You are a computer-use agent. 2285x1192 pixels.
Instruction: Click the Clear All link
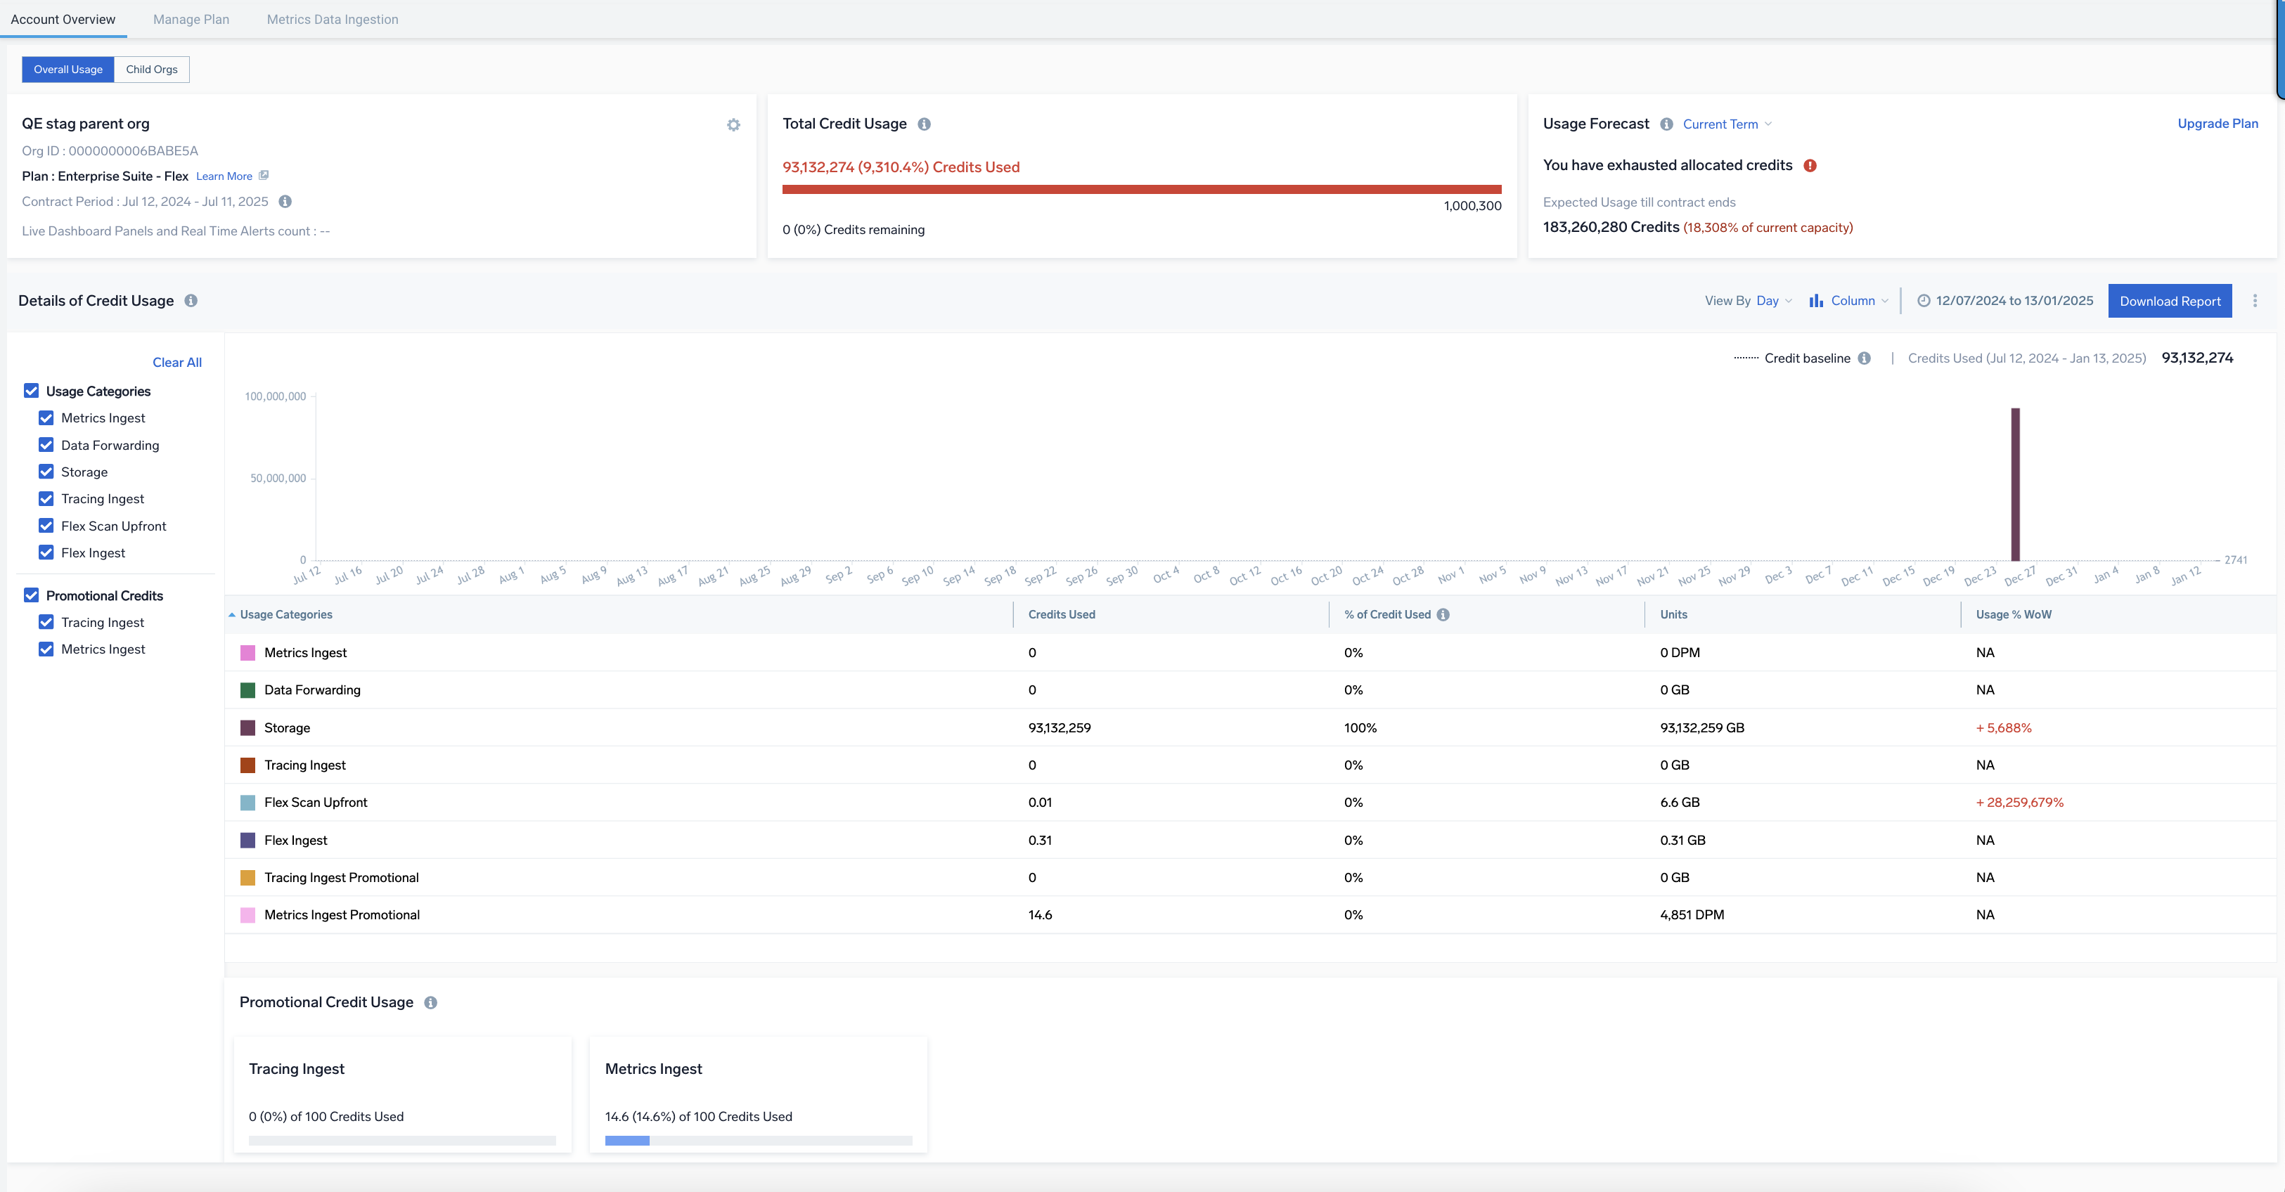click(x=176, y=362)
